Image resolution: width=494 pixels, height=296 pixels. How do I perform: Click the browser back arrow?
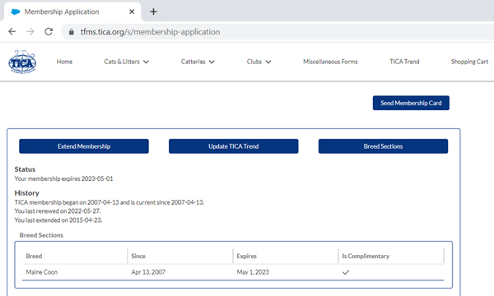click(x=12, y=31)
